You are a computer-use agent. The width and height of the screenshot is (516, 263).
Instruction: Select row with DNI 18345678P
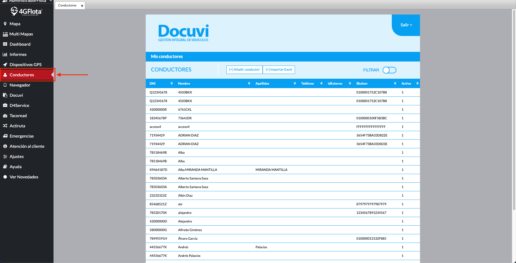tap(283, 118)
